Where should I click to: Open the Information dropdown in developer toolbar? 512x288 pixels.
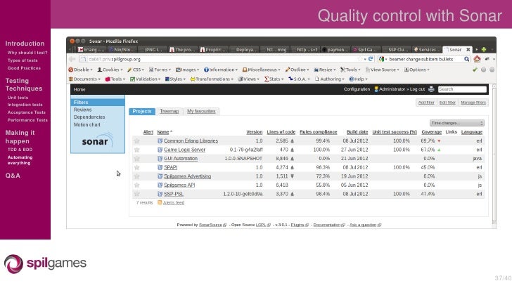[221, 70]
